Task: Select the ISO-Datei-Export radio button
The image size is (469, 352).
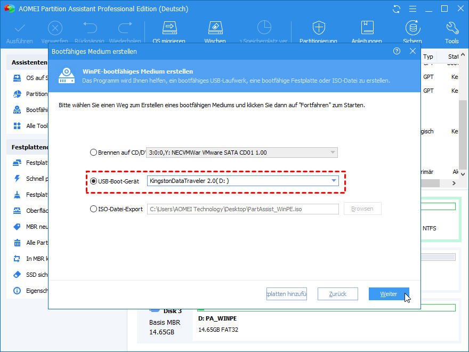Action: [93, 209]
